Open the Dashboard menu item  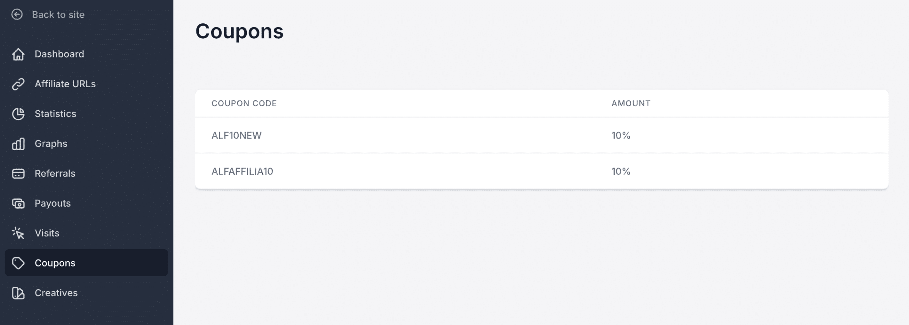click(59, 54)
